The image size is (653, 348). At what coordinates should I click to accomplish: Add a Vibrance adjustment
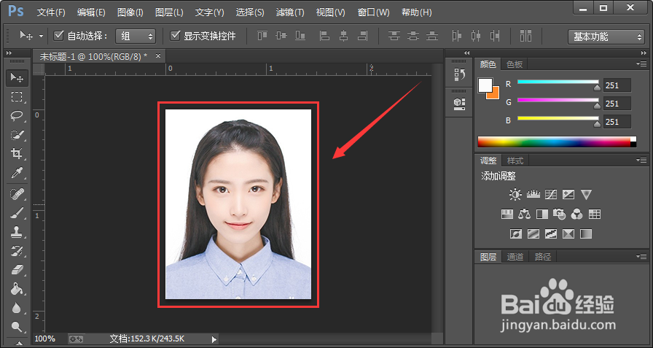coord(587,194)
